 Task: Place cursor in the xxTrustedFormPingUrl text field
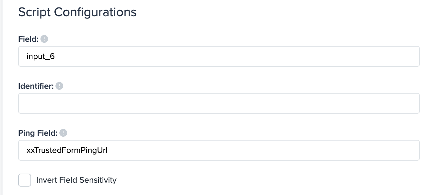point(219,150)
